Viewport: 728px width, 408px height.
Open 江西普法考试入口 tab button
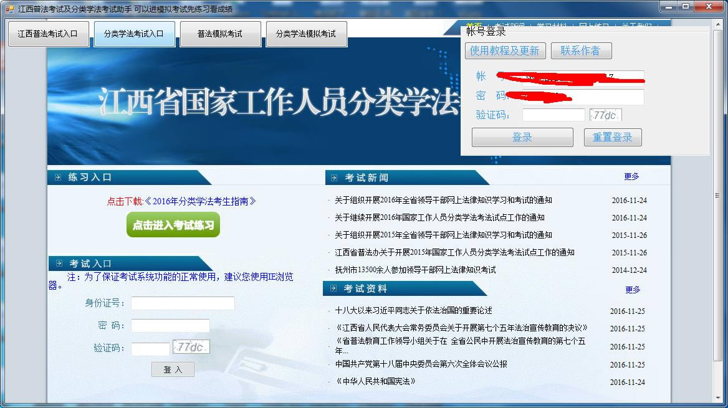[x=48, y=34]
